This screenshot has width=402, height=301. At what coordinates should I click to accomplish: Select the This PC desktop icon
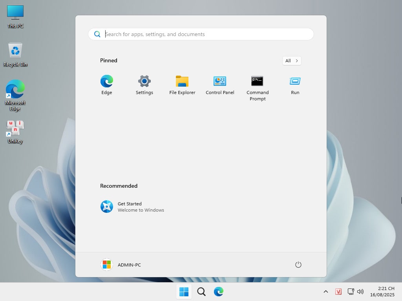tap(15, 16)
